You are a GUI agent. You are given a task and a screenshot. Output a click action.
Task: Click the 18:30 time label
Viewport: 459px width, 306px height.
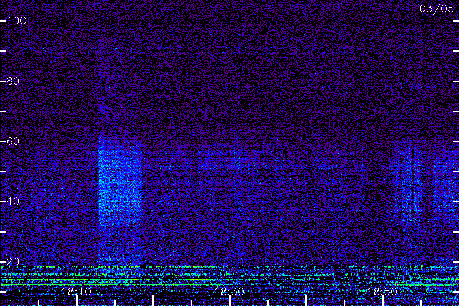[x=229, y=291]
